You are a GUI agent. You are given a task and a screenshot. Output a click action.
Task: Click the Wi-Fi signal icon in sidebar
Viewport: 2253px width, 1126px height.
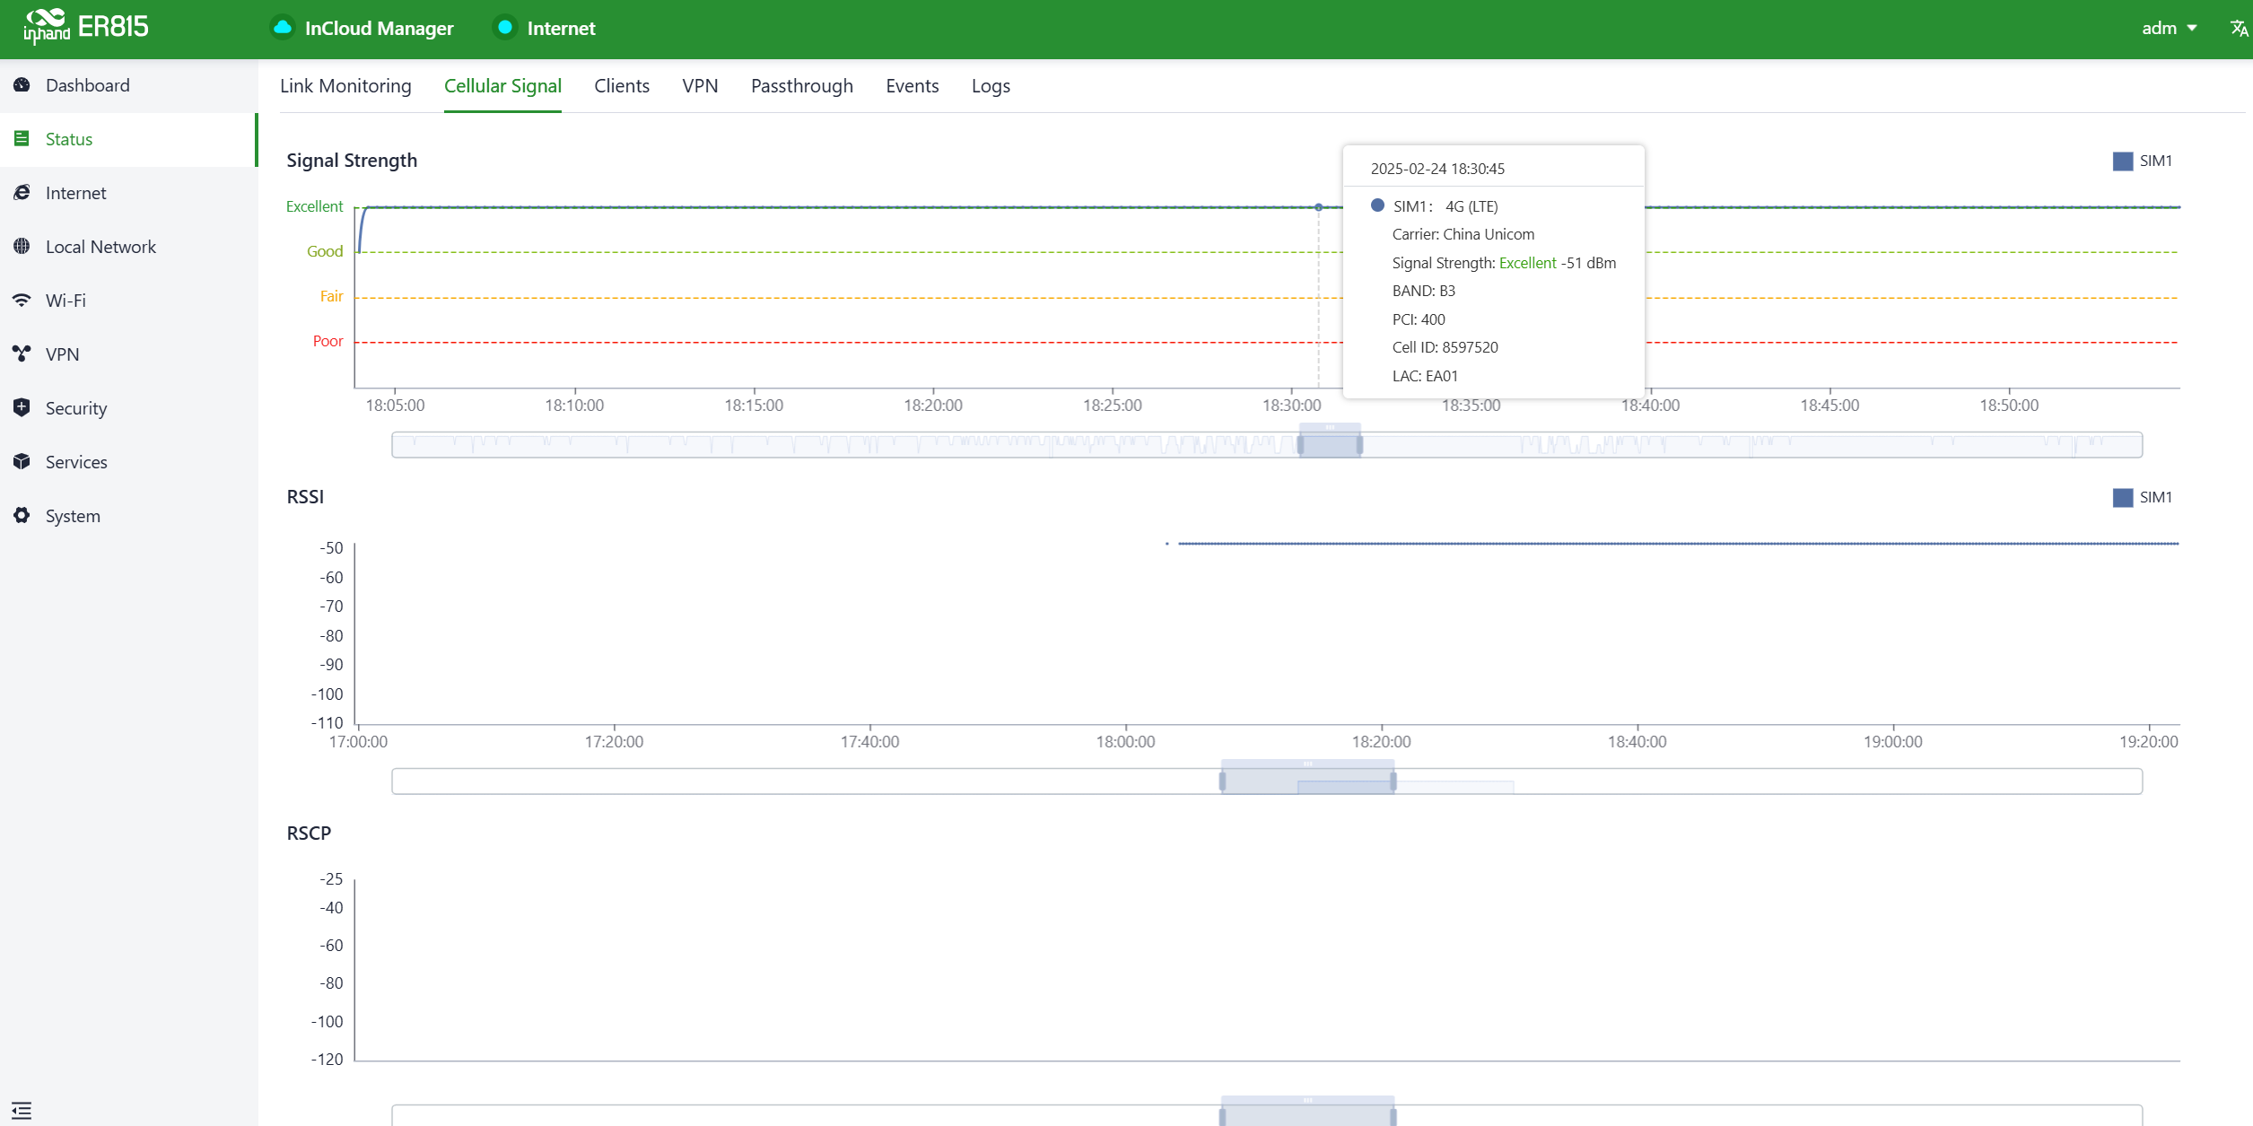pos(22,301)
